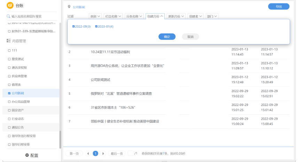Open row 10.24至11.11双节活动福利
Screen dimensions: 298x163
point(110,52)
